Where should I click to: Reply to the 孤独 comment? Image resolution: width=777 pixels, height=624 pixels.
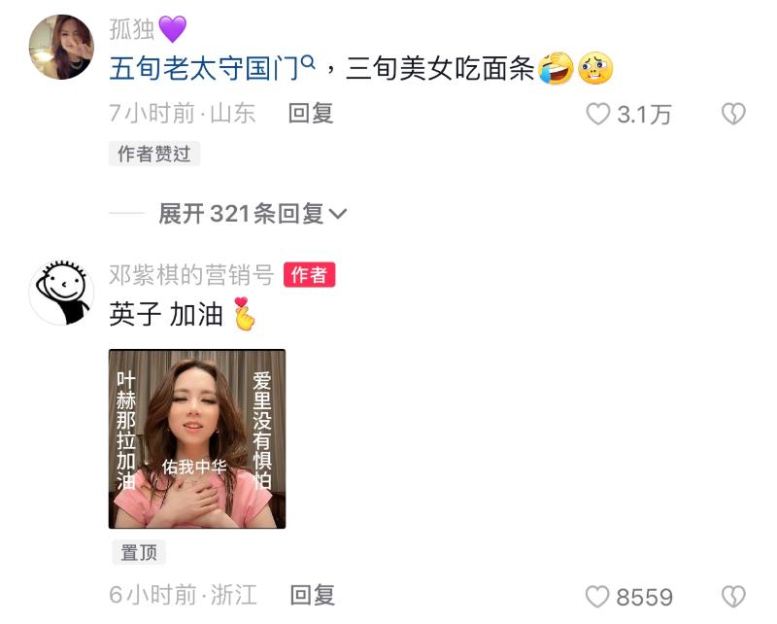(x=311, y=114)
